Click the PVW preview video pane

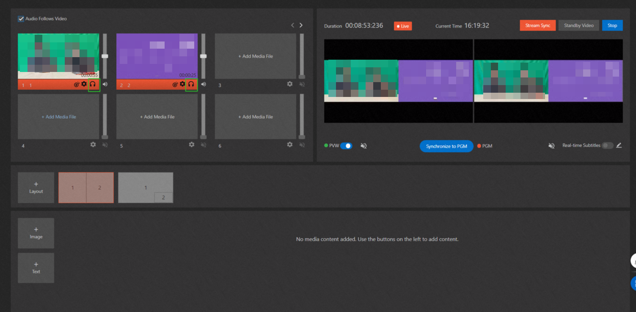point(398,81)
